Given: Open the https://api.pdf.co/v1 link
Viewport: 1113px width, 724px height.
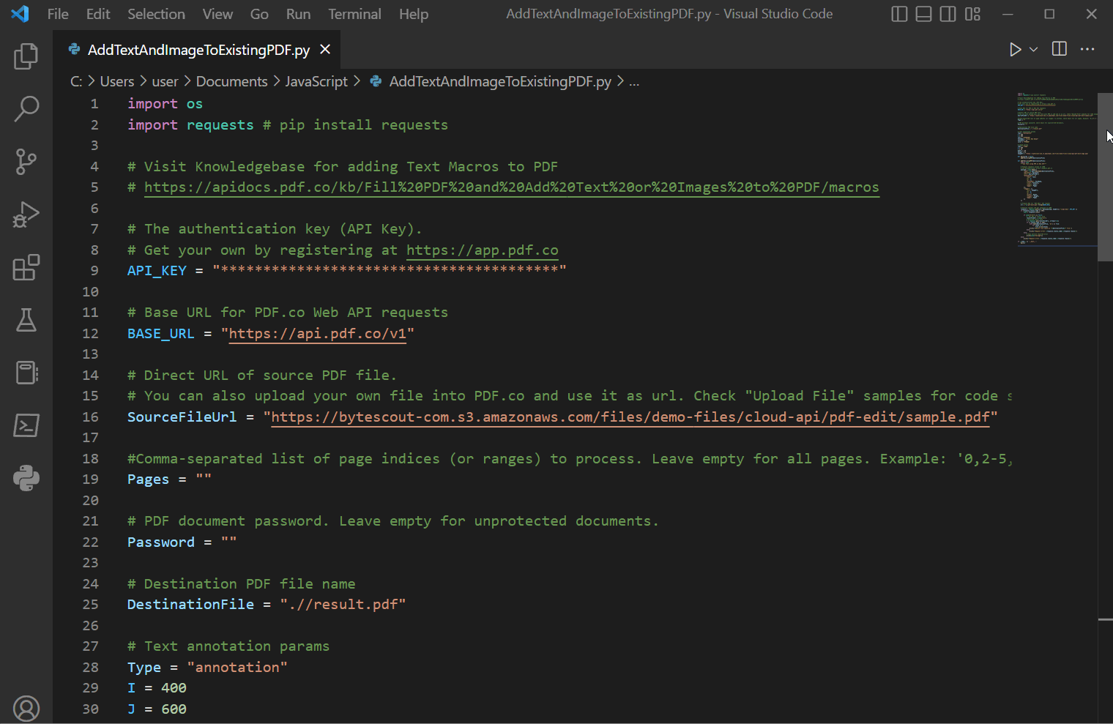Looking at the screenshot, I should (318, 334).
